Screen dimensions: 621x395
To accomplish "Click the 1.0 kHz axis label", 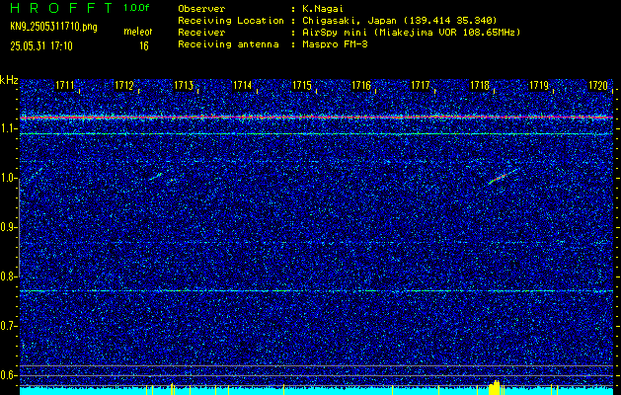I will pyautogui.click(x=8, y=178).
